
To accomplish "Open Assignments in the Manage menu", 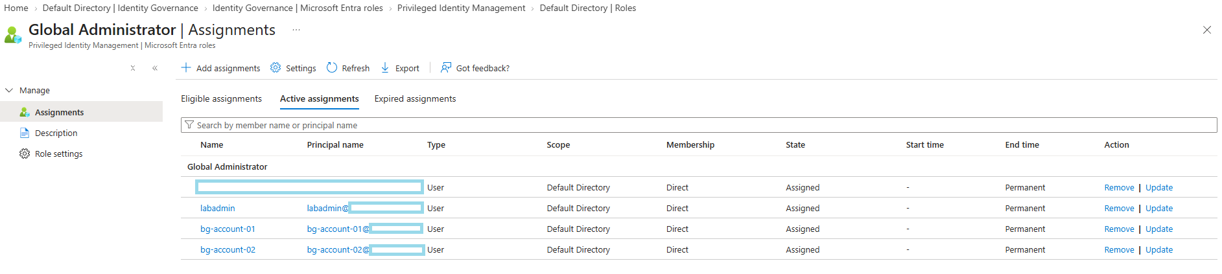I will (82, 112).
